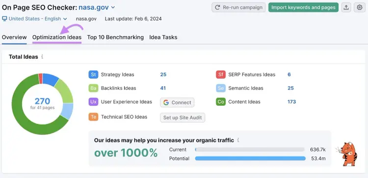This screenshot has height=178, width=368.
Task: Open the Semantic Ideas count 25
Action: click(x=290, y=88)
